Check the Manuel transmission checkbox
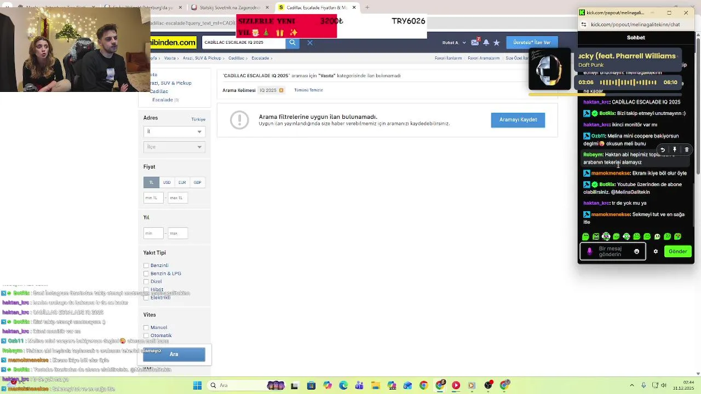 point(146,328)
